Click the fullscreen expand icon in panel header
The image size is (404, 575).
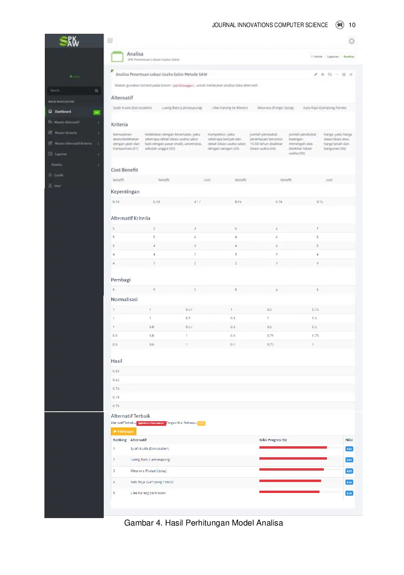point(344,75)
